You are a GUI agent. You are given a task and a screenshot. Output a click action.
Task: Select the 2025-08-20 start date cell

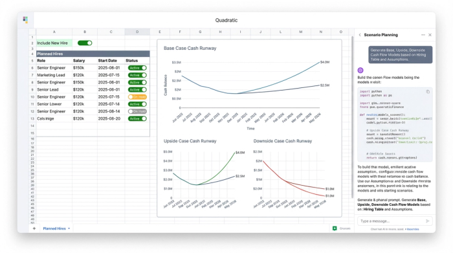coord(111,118)
